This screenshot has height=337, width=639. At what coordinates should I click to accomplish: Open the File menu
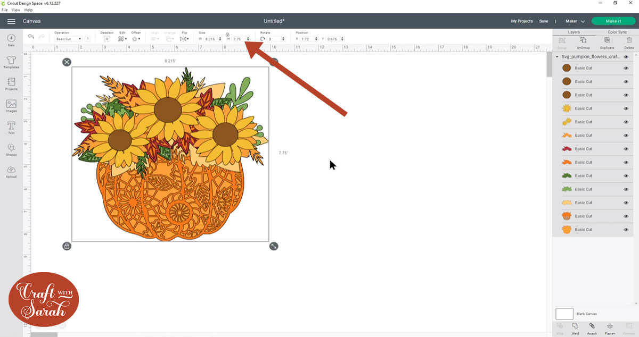click(4, 10)
